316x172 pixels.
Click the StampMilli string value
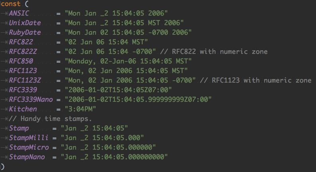point(102,138)
